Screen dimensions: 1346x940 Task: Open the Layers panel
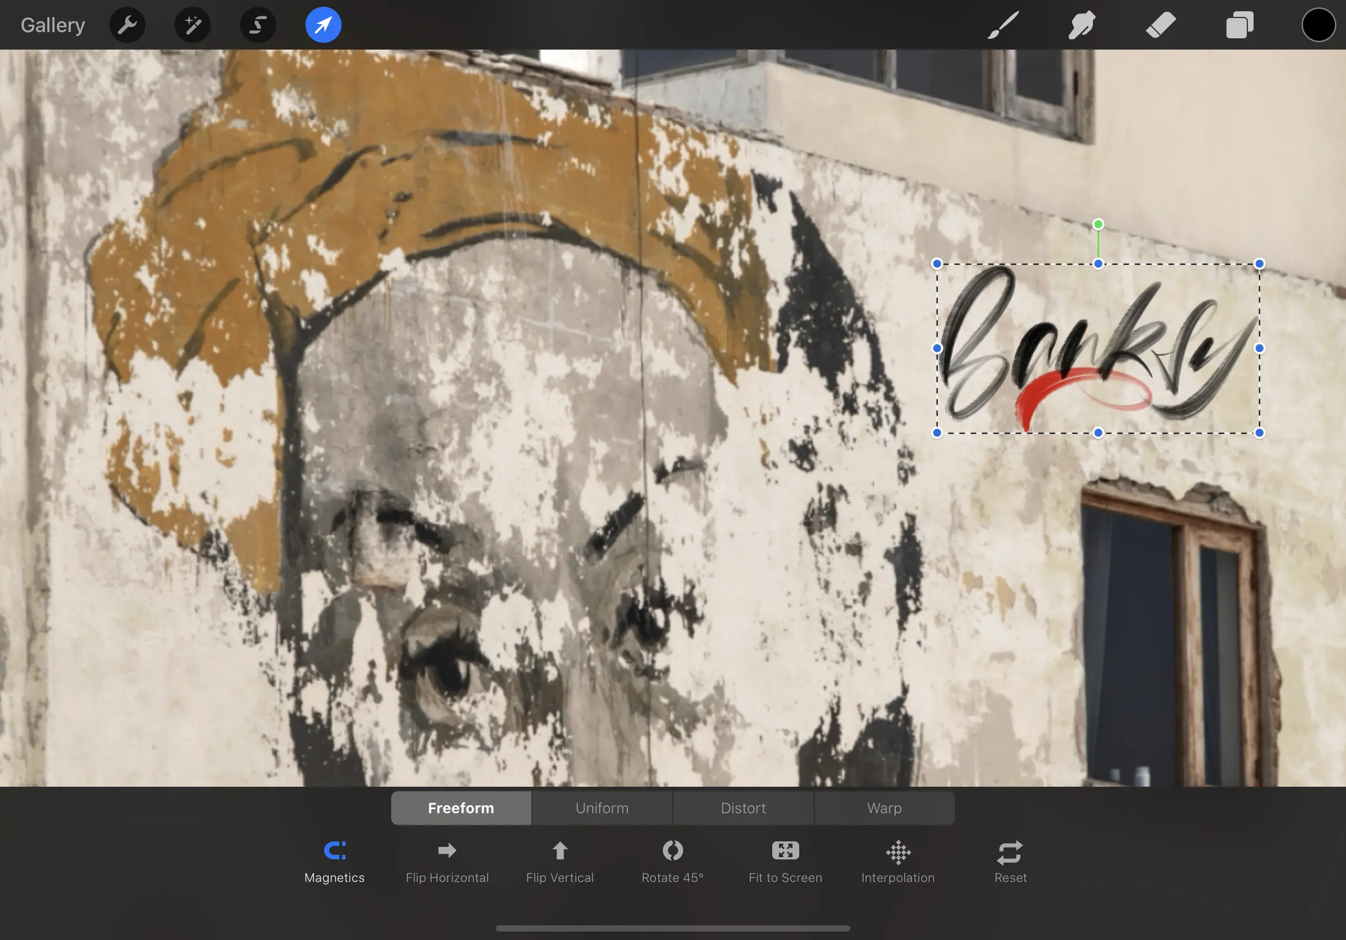1241,24
